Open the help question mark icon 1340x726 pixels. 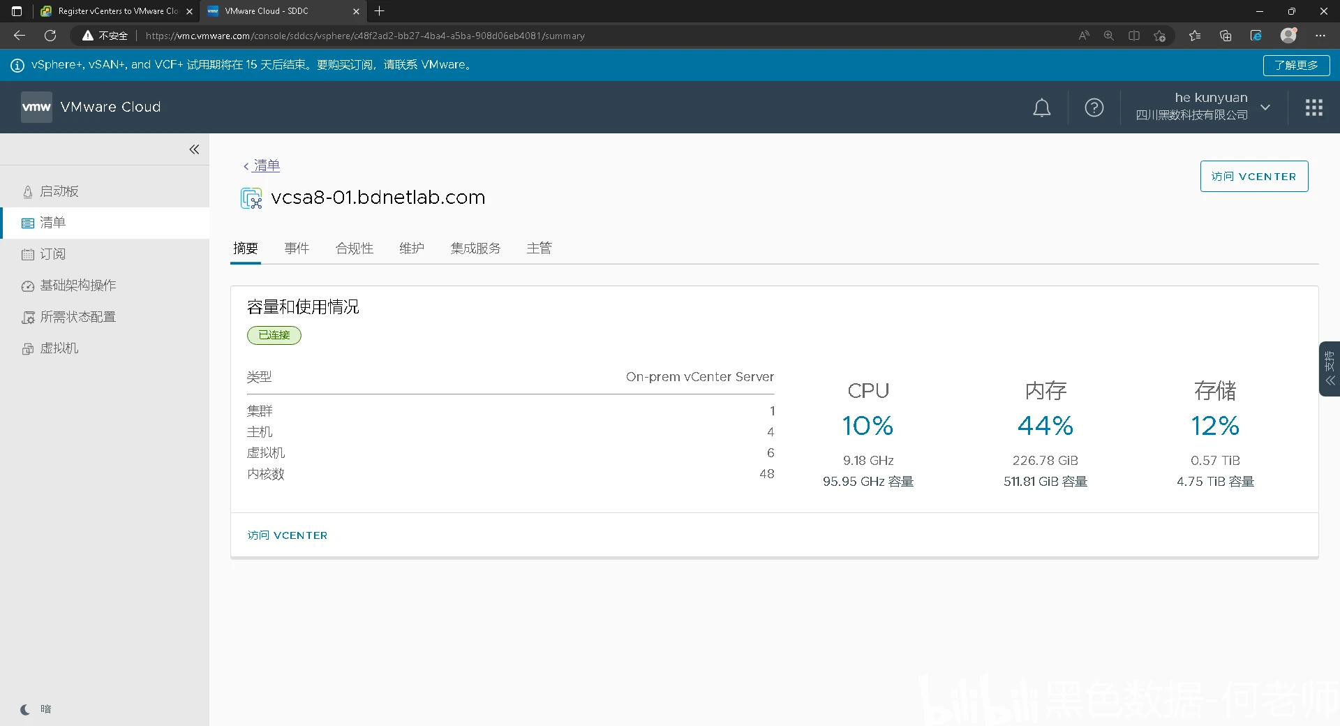pos(1094,108)
